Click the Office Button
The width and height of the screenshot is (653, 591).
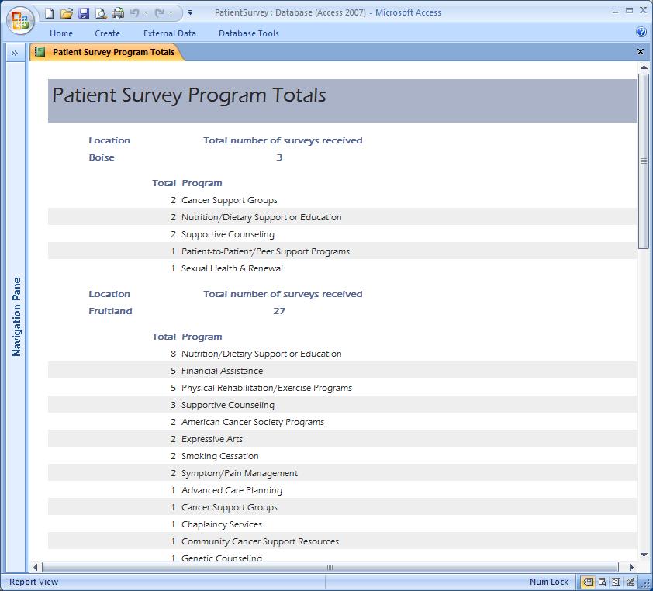(19, 19)
